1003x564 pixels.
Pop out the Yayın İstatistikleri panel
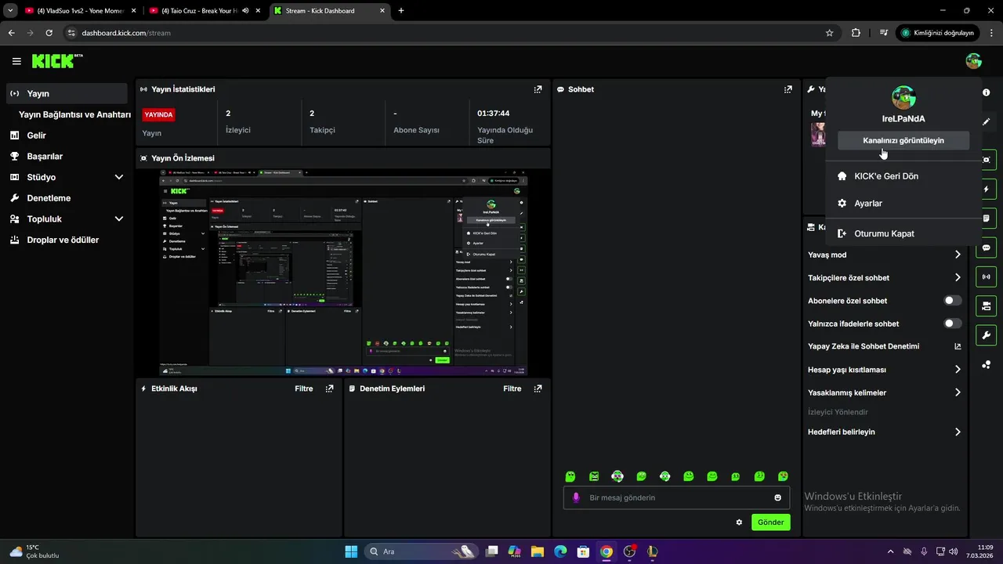pos(538,89)
